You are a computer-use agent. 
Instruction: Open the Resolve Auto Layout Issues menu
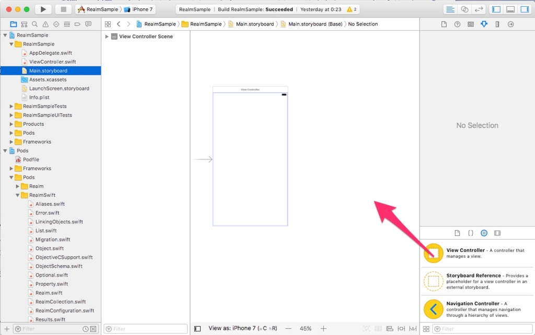413,329
